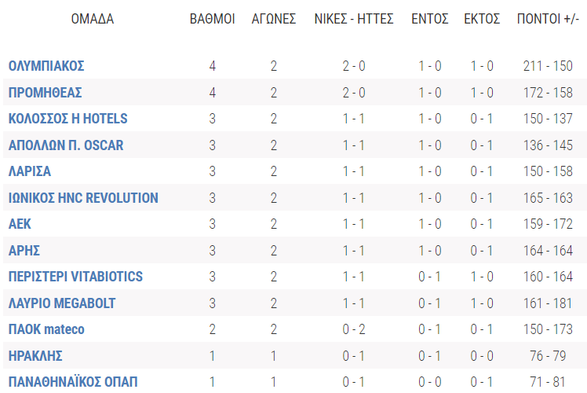The image size is (587, 393).
Task: Open the ΑΡΗΣ team link
Action: pyautogui.click(x=24, y=251)
